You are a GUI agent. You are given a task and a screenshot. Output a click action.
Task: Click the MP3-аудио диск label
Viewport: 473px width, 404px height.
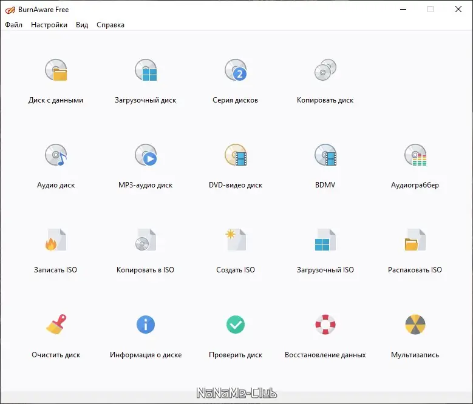click(x=145, y=185)
